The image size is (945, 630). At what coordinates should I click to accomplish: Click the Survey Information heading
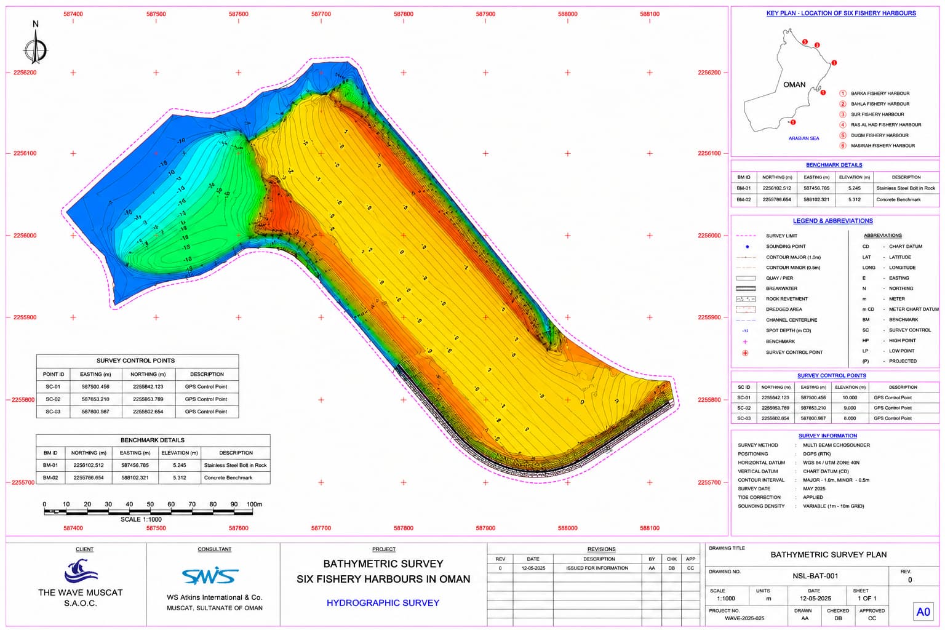pyautogui.click(x=827, y=436)
